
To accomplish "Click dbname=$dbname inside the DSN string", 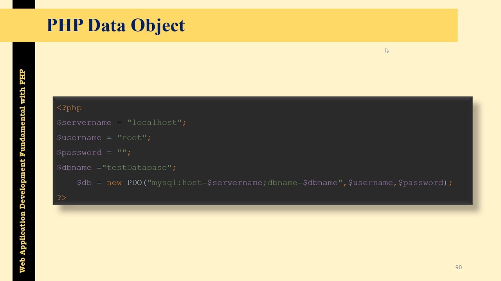I will click(303, 183).
